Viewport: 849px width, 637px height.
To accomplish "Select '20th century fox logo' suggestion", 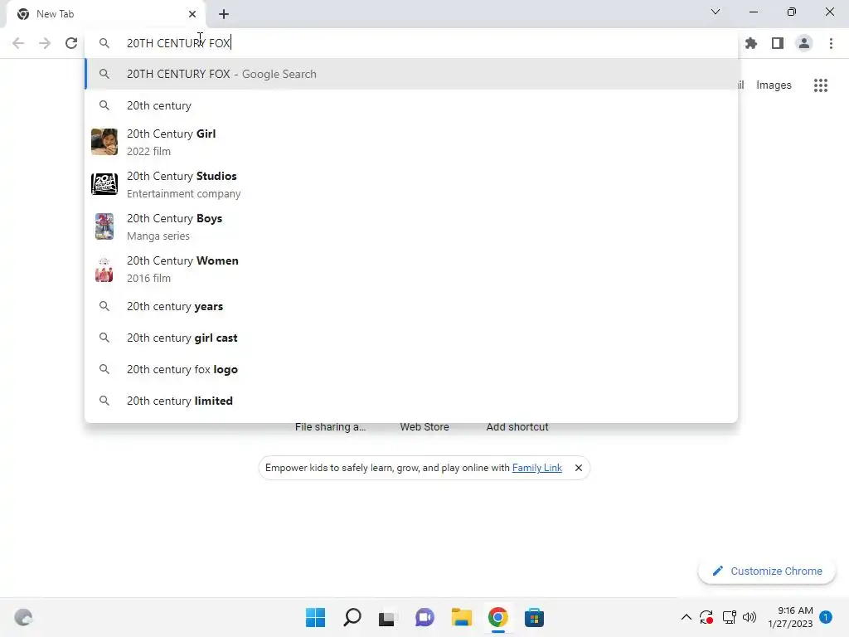I will 411,369.
